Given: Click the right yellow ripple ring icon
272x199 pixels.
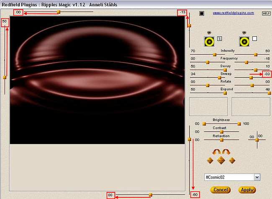Looking at the screenshot, I should pos(244,41).
